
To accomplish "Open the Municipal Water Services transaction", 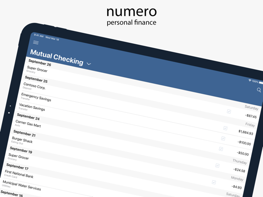I will (21, 185).
